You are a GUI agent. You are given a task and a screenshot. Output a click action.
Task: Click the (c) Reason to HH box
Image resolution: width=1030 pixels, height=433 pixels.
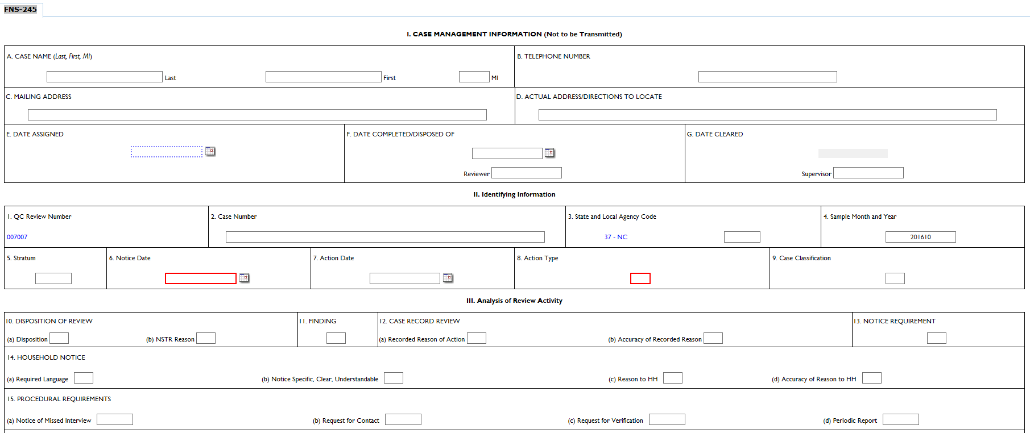673,378
